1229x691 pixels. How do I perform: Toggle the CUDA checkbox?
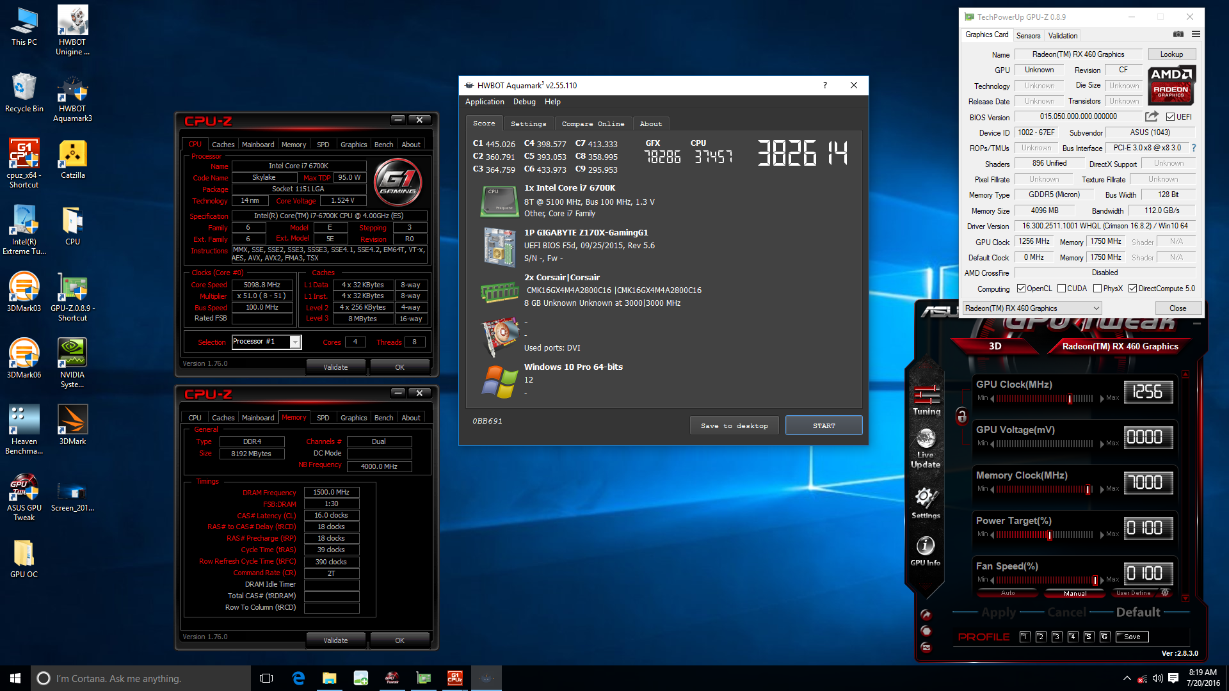1062,289
